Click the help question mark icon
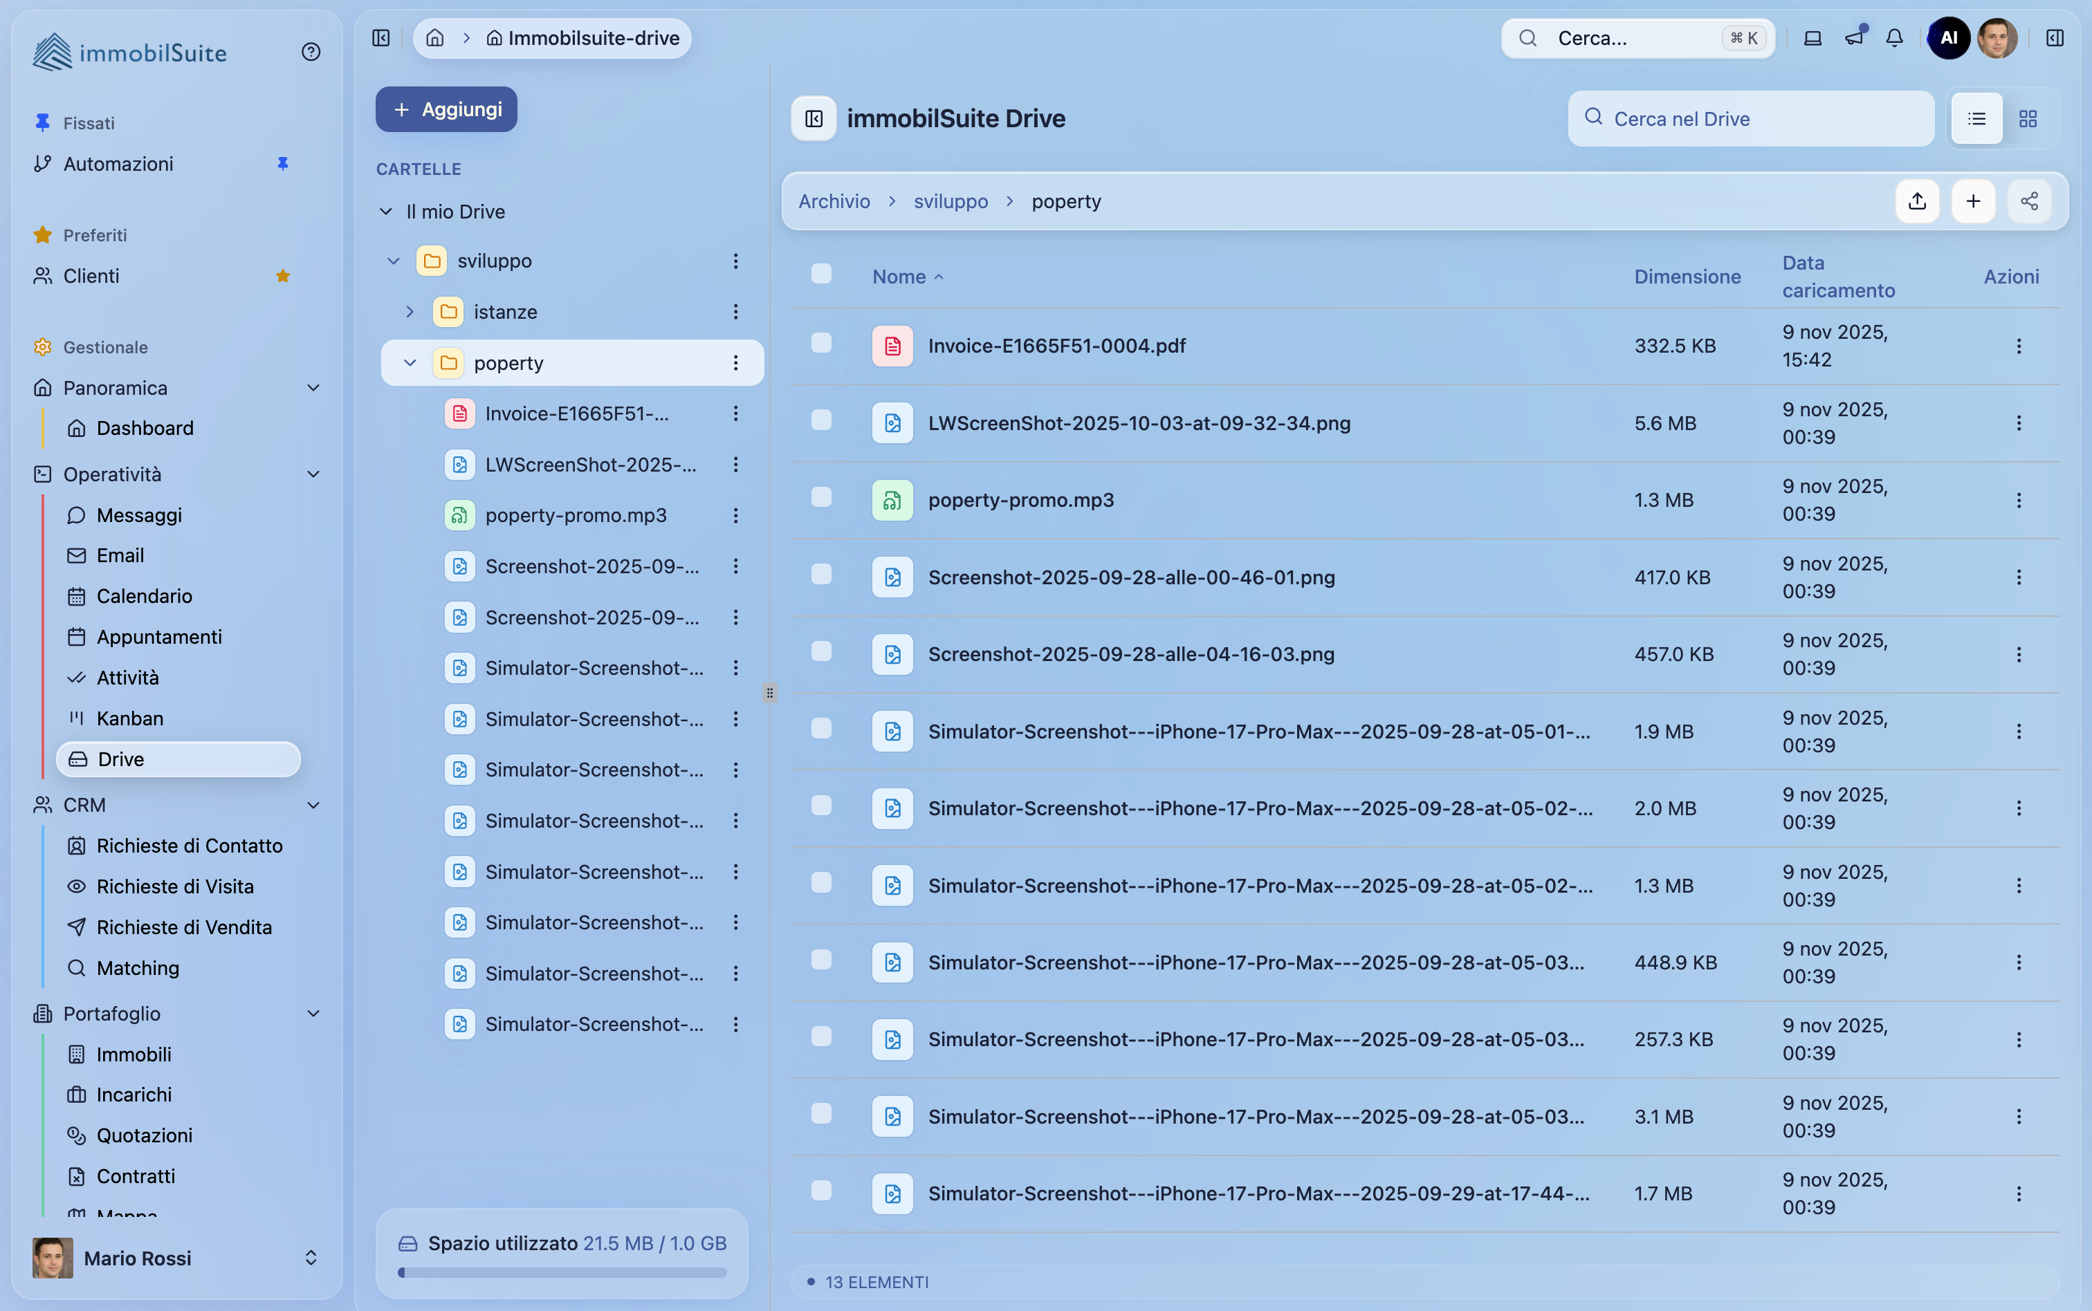The width and height of the screenshot is (2092, 1311). tap(311, 52)
